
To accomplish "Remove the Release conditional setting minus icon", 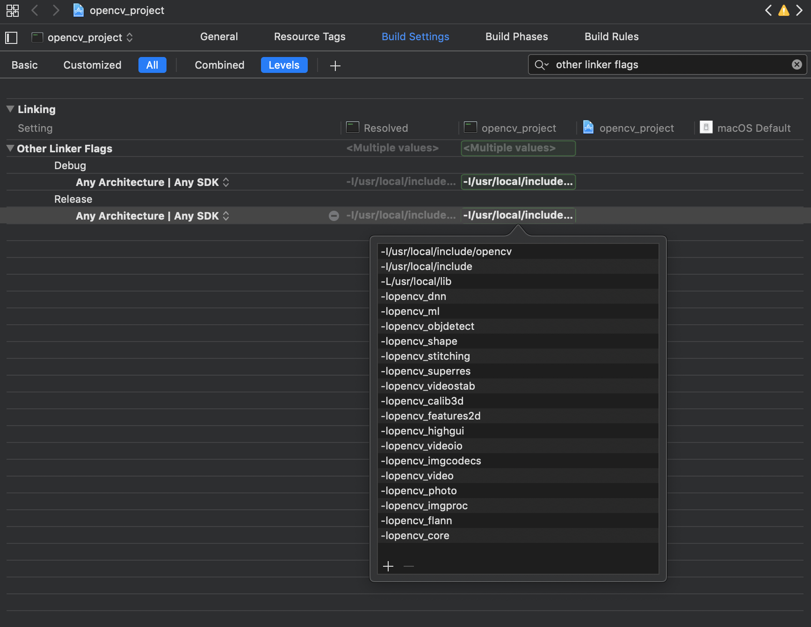I will pyautogui.click(x=334, y=216).
